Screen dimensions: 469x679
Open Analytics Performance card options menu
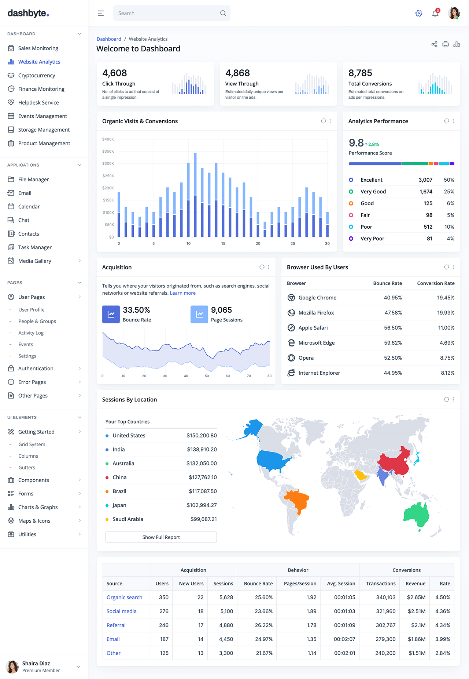(453, 121)
